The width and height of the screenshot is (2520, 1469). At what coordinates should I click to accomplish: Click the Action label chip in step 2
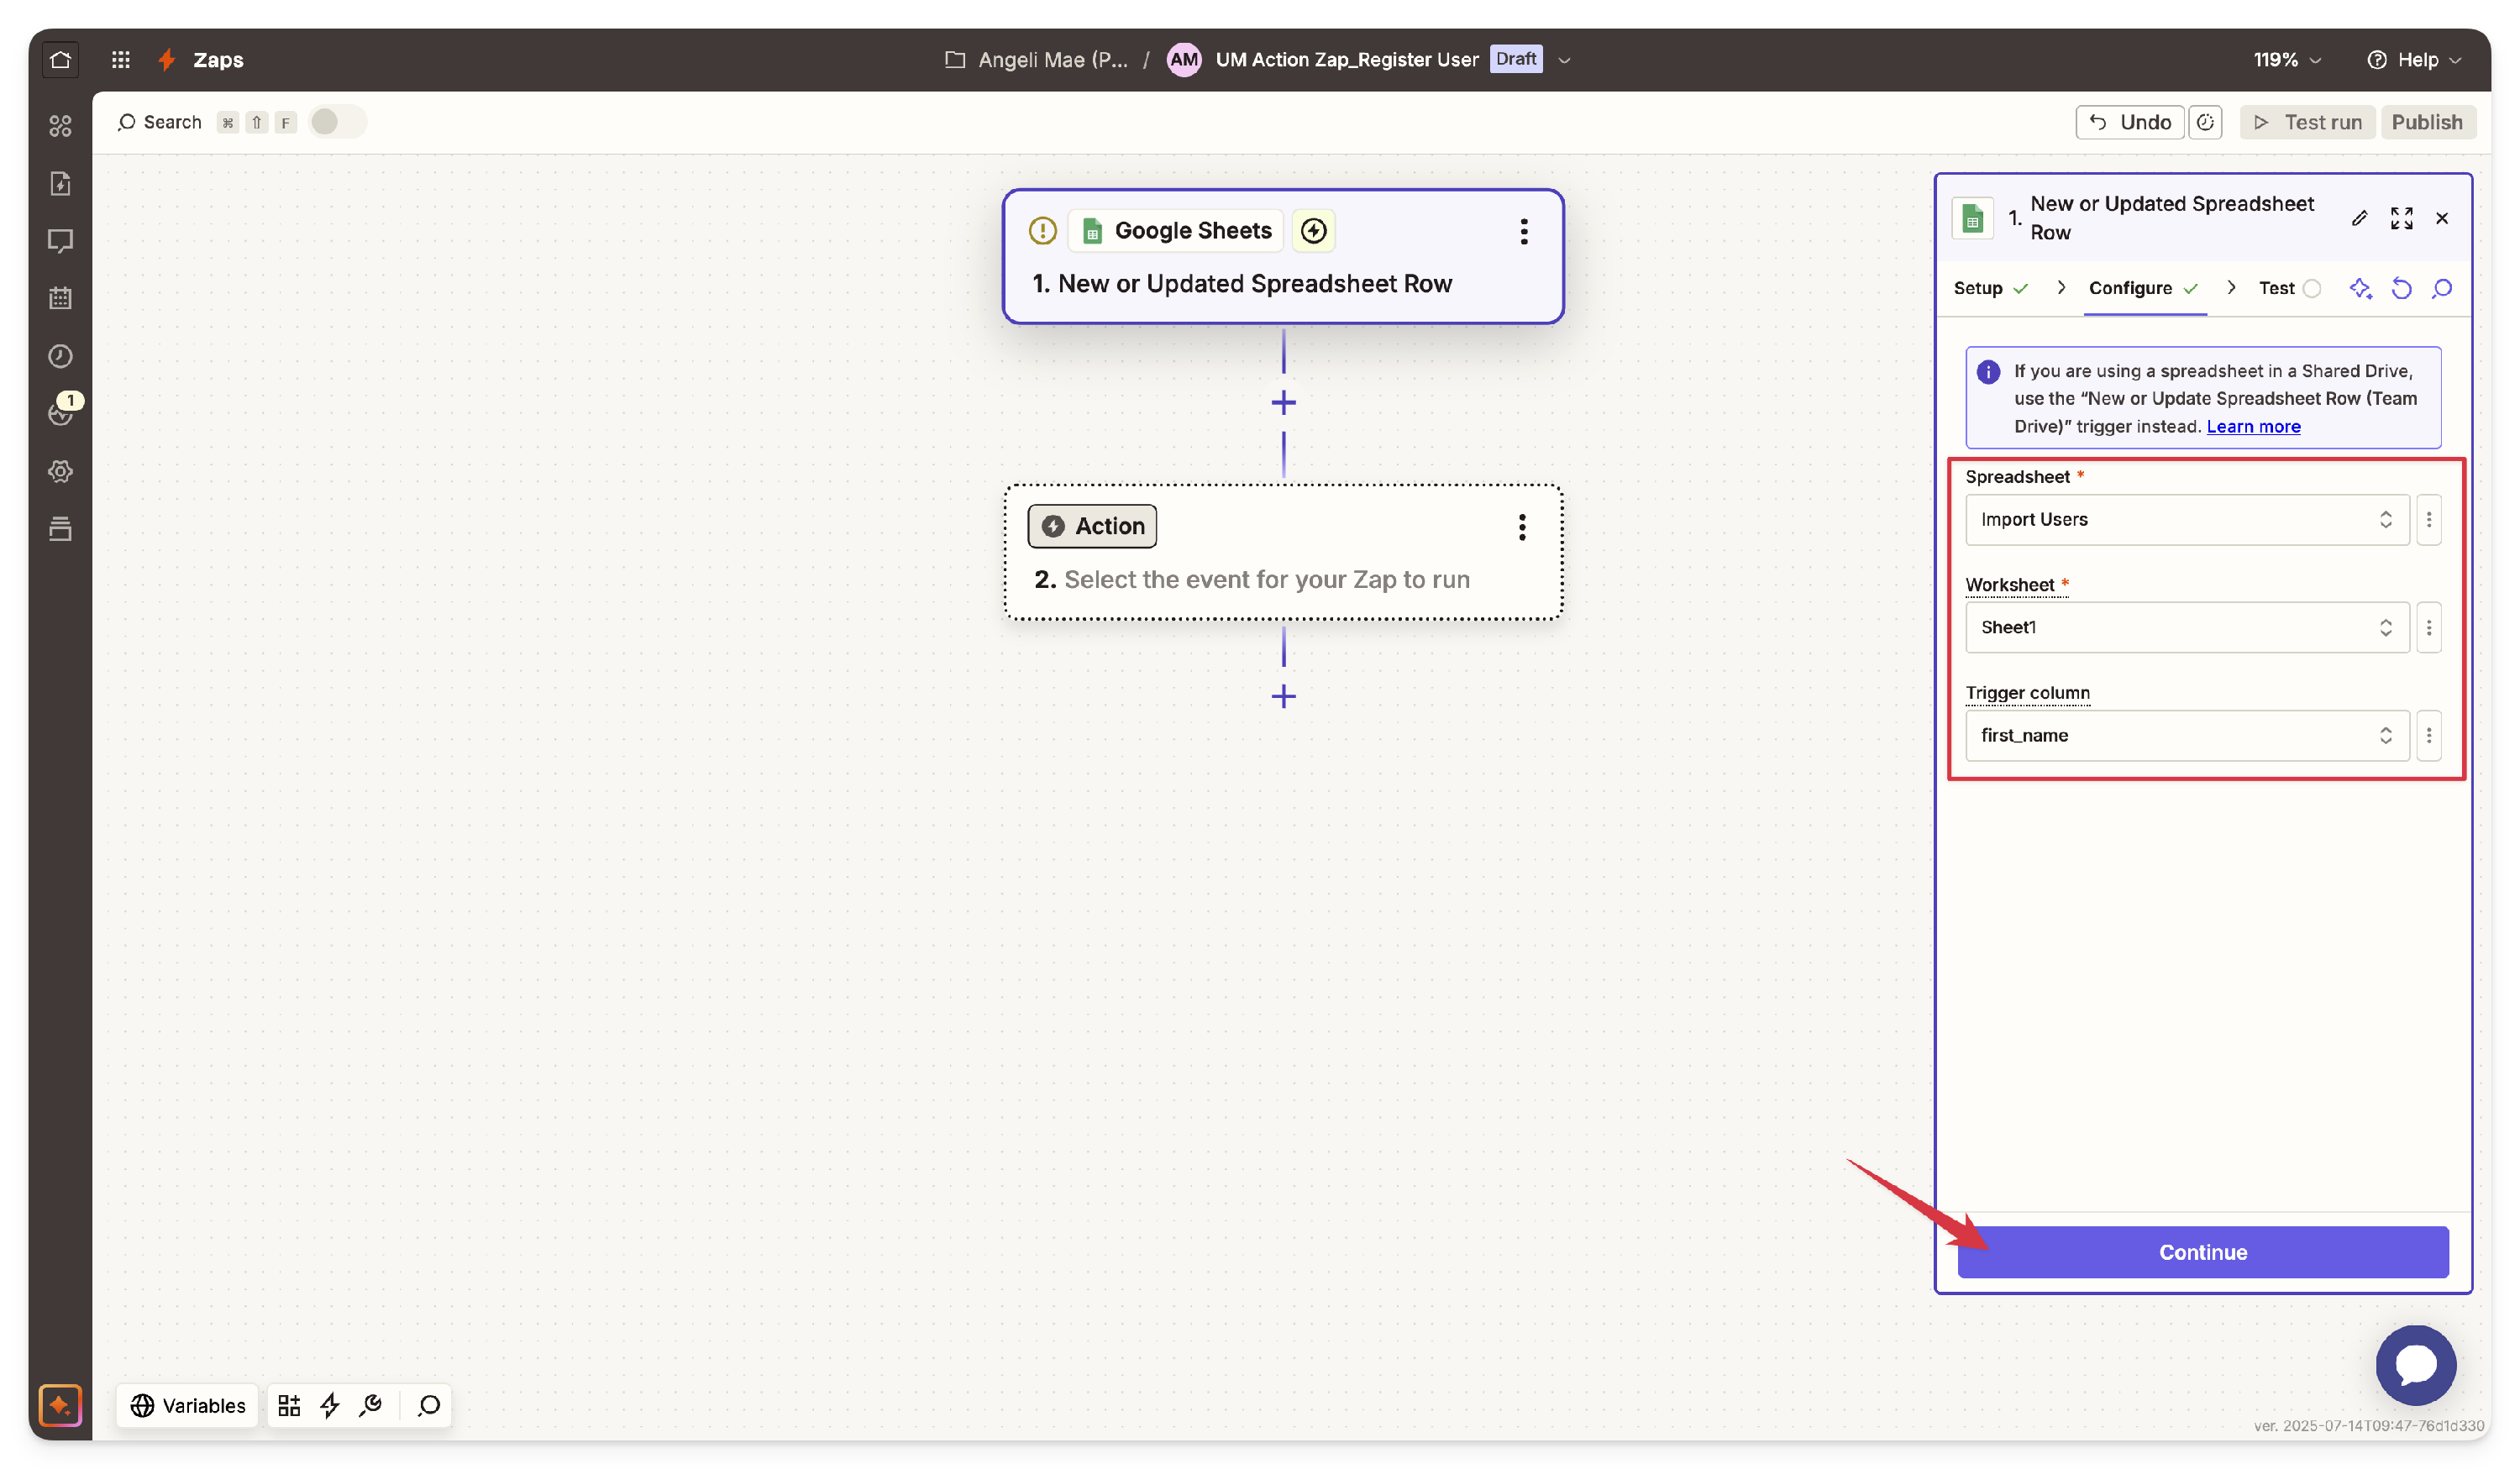[x=1092, y=526]
